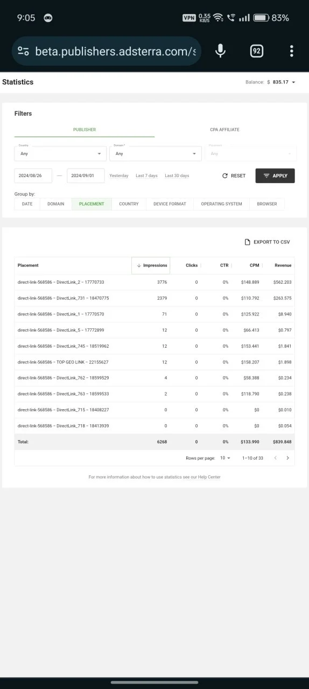
Task: Group by PLACEMENT
Action: [x=92, y=204]
